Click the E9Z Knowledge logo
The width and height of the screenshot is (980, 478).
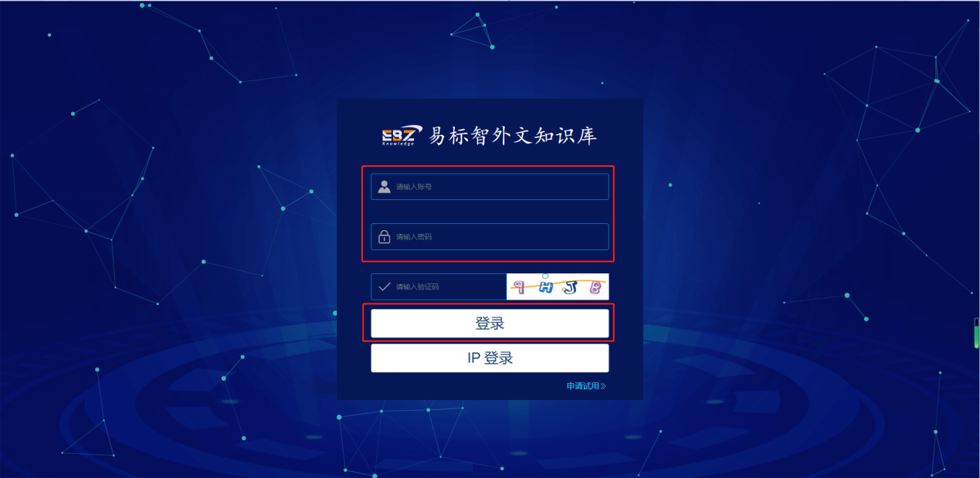tap(402, 135)
